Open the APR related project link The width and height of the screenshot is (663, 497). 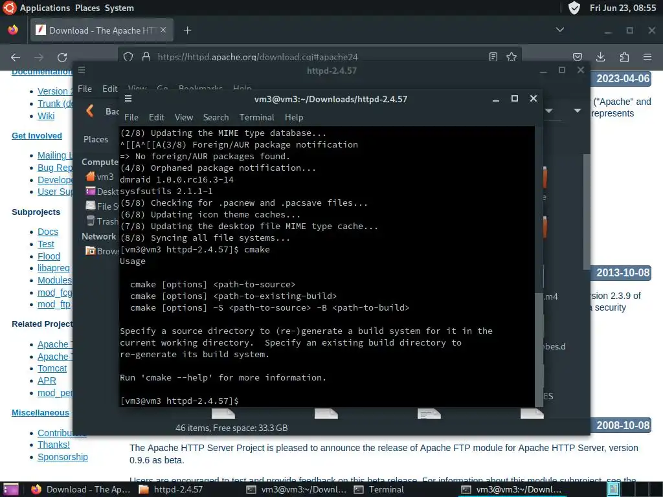[47, 381]
